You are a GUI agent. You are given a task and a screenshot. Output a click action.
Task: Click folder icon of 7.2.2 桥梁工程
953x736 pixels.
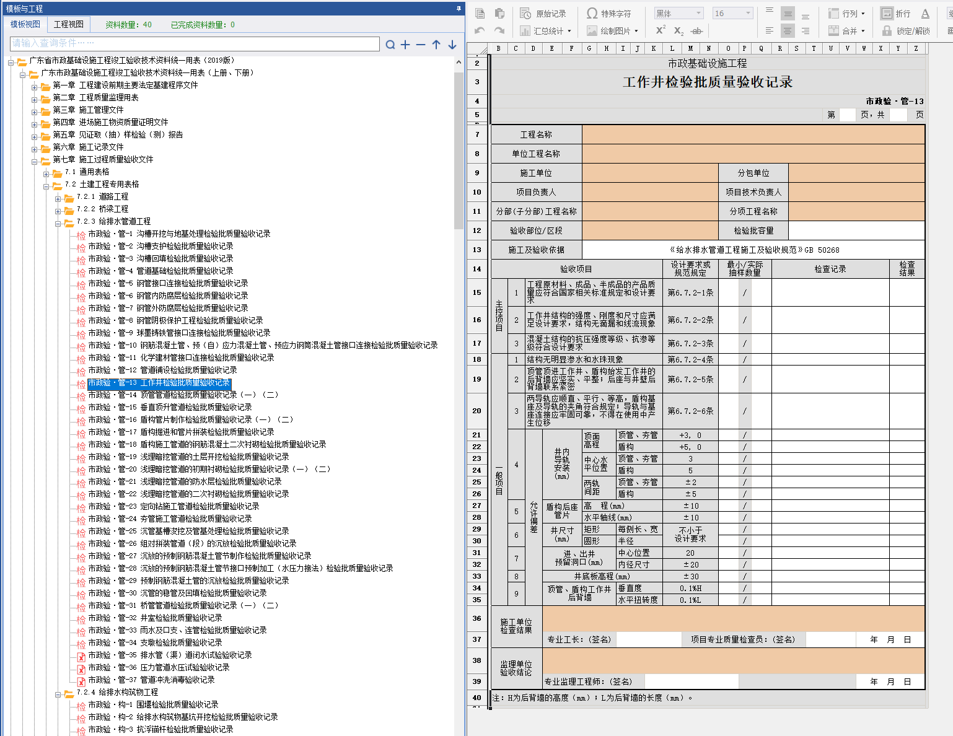click(x=69, y=210)
